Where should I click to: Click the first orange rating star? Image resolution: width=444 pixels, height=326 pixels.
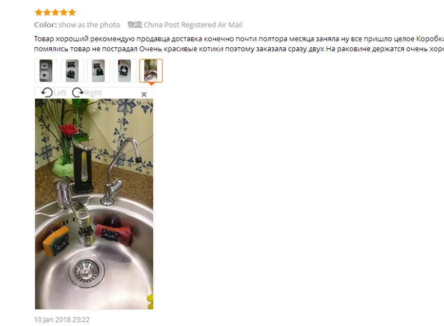[38, 12]
